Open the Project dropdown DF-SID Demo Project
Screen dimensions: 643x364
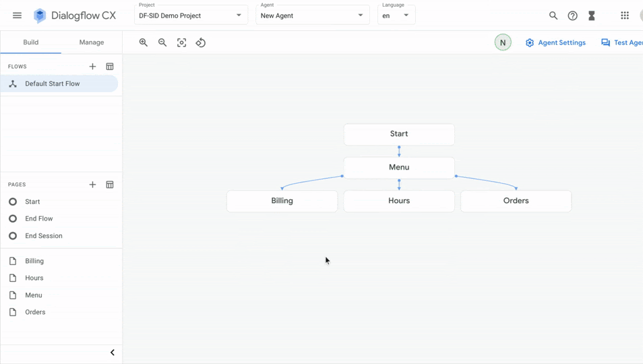coord(191,15)
